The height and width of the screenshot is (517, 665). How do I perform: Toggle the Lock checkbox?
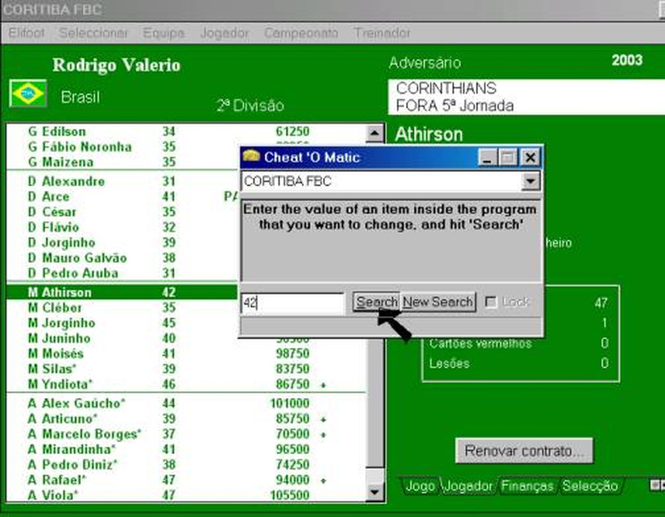click(491, 302)
